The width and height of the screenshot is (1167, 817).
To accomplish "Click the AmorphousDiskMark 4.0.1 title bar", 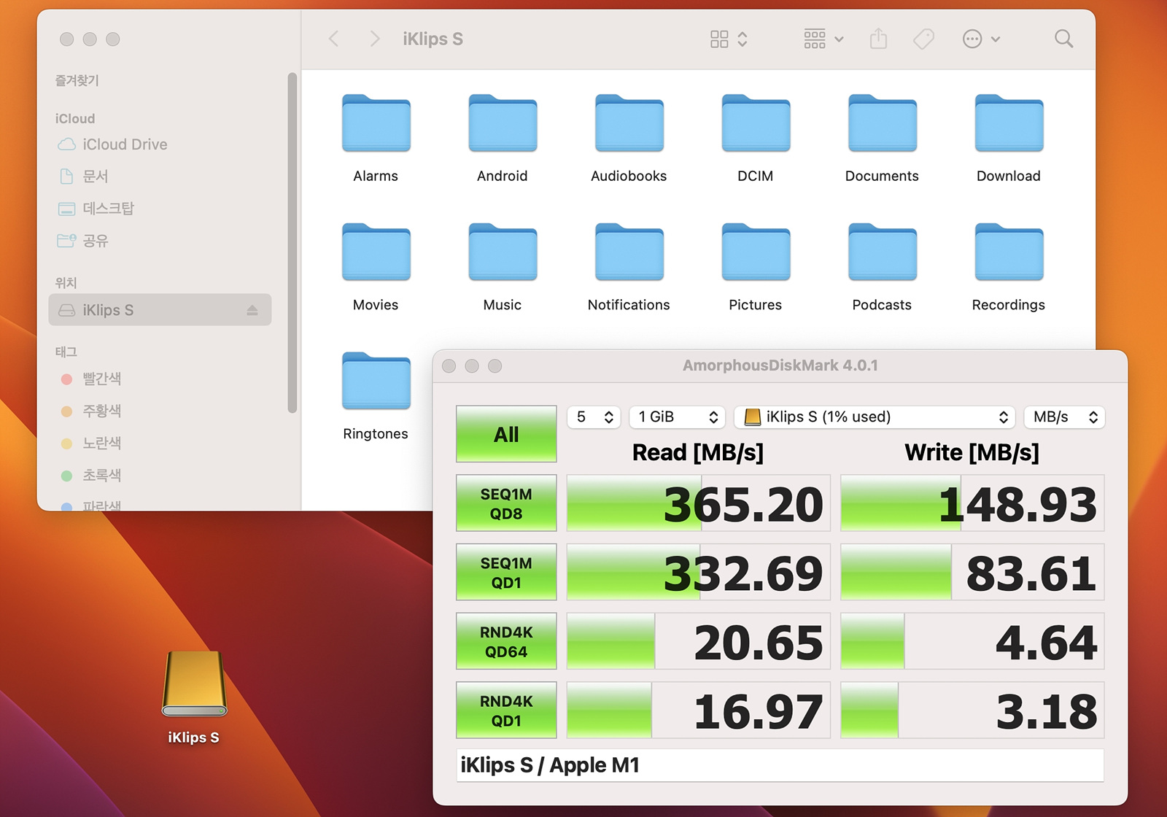I will (780, 365).
